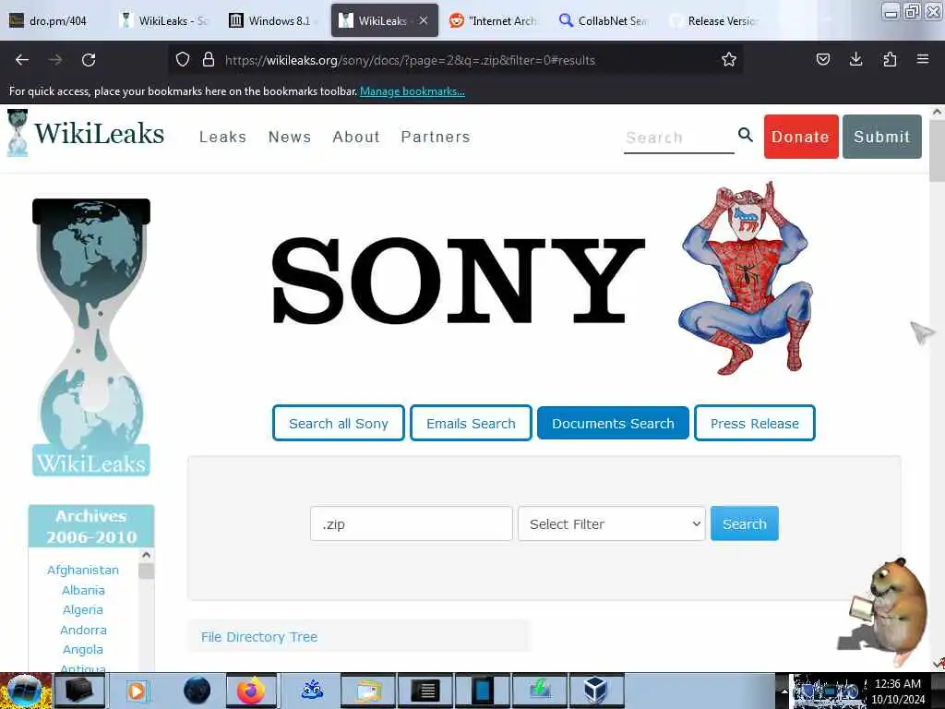The height and width of the screenshot is (709, 945).
Task: Open Firefox from the taskbar
Action: pyautogui.click(x=251, y=691)
